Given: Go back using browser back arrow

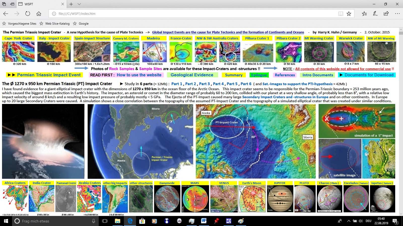Looking at the screenshot, I should click(6, 14).
